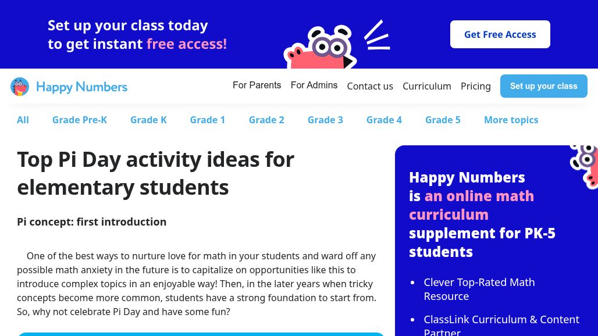Select the Grade 5 tab

[443, 120]
